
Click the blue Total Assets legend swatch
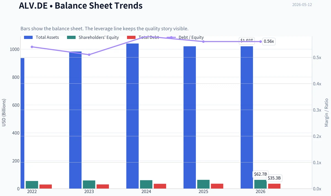28,37
